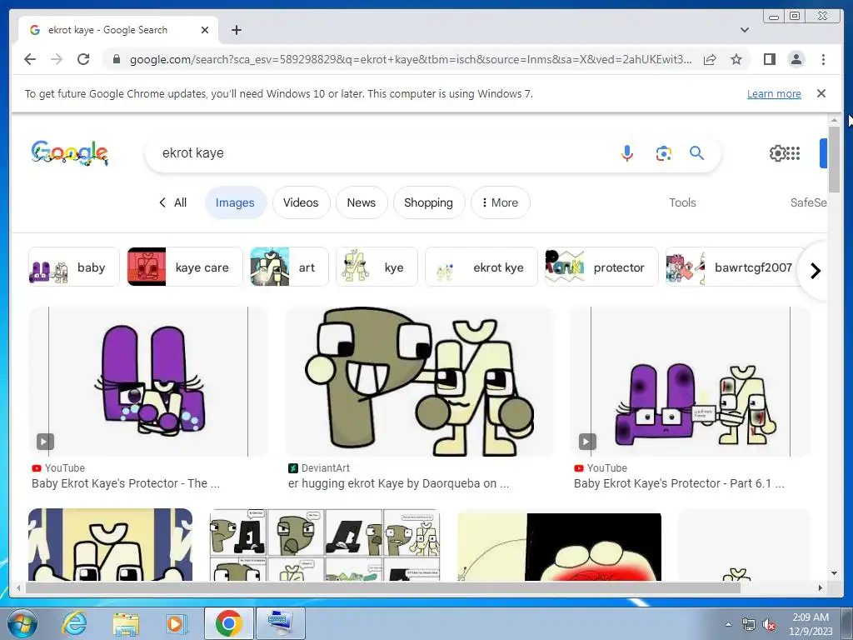The image size is (853, 640).
Task: Click into the ekrot kaye search field
Action: click(381, 153)
